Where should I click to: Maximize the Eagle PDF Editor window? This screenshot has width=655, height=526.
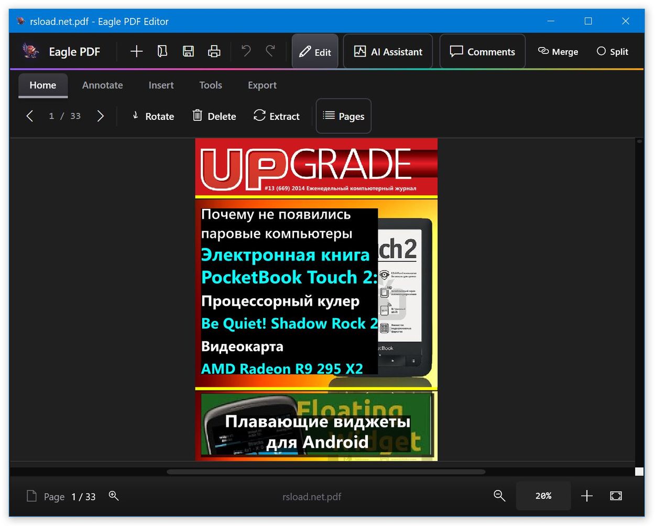tap(588, 21)
